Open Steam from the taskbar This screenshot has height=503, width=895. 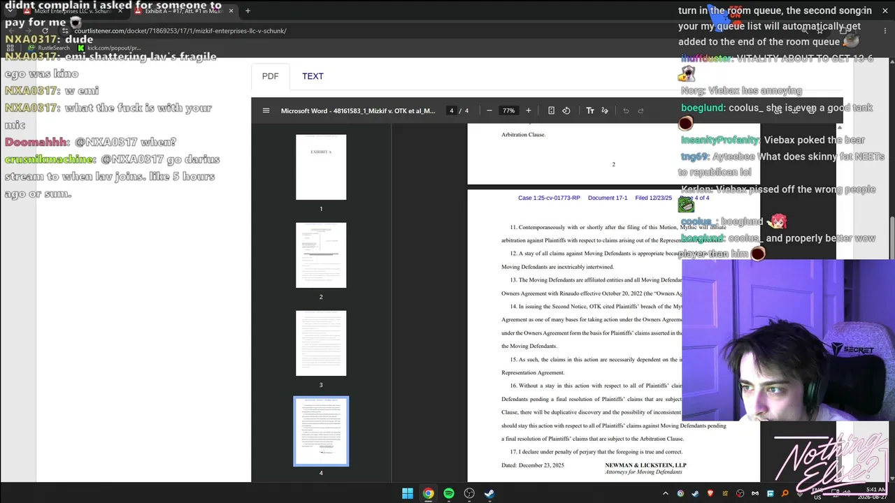click(490, 493)
